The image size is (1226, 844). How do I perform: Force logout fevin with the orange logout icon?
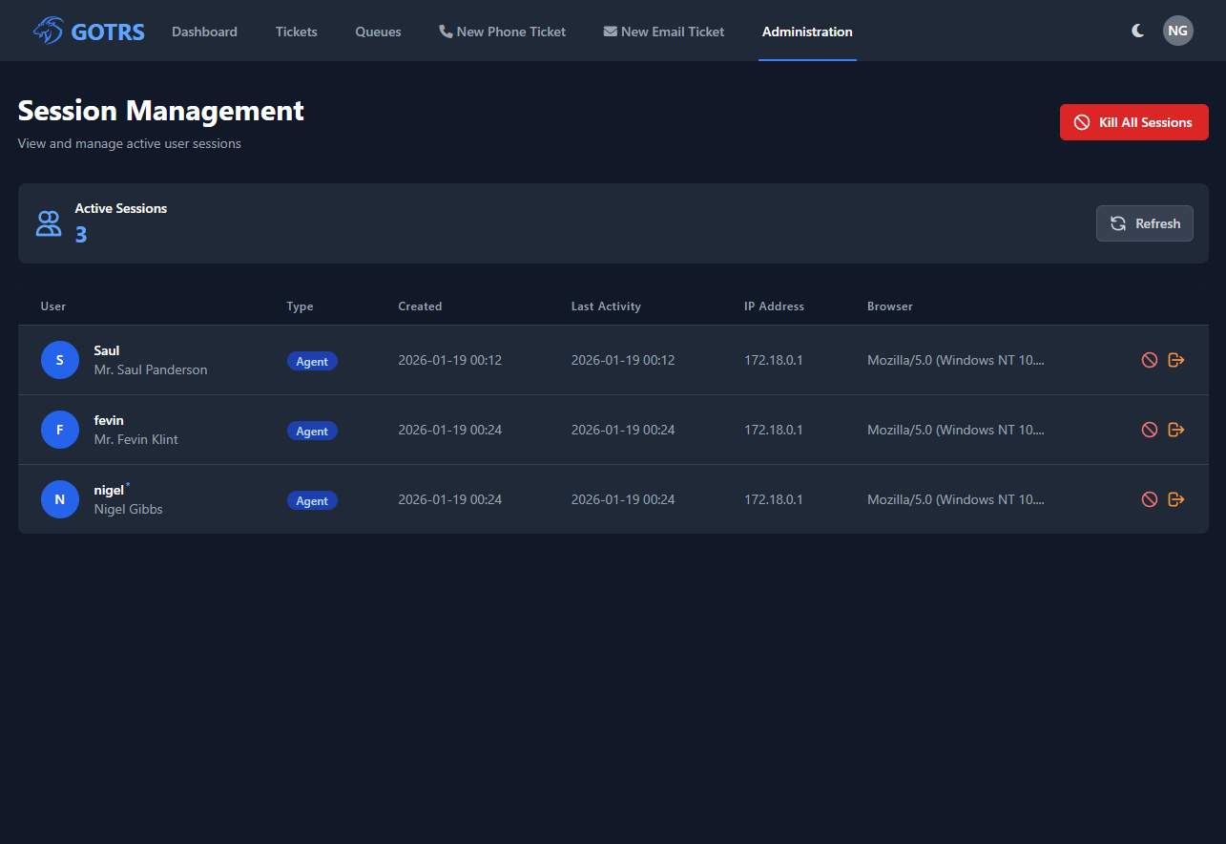point(1176,430)
